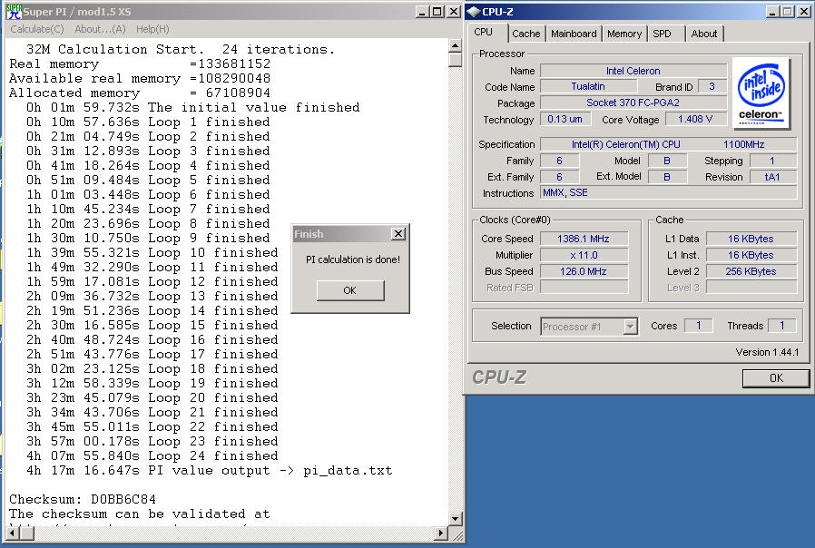
Task: Click the CPU-Z title bar icon
Action: pos(474,12)
